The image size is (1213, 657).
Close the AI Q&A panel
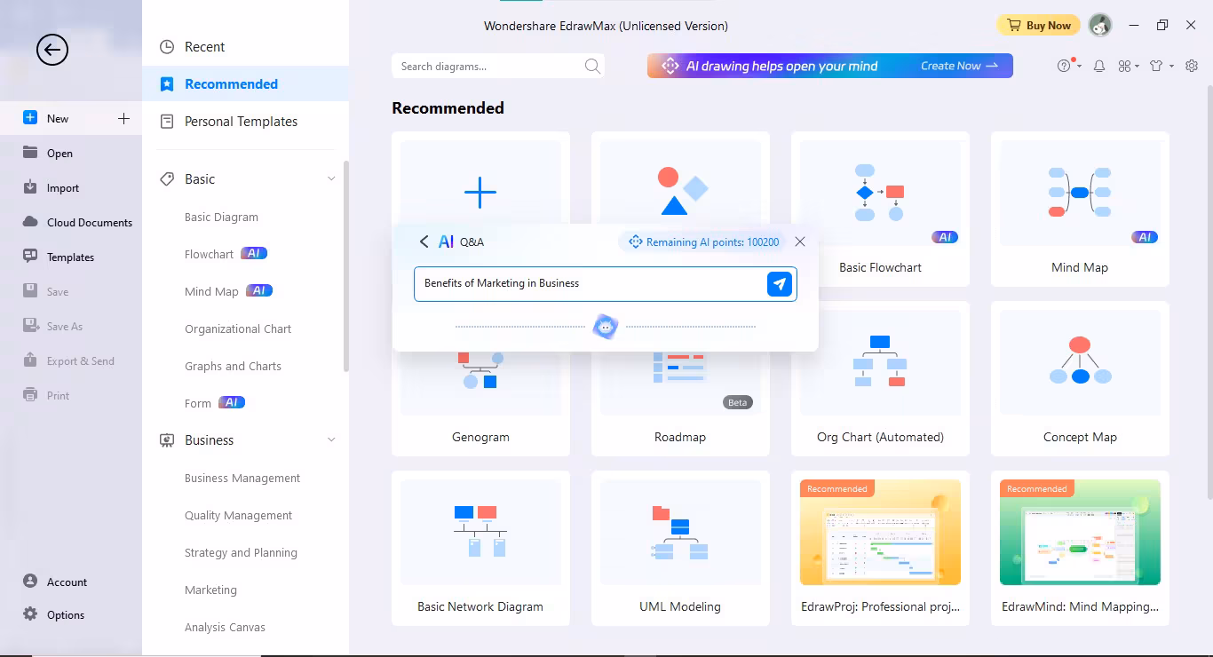point(800,241)
